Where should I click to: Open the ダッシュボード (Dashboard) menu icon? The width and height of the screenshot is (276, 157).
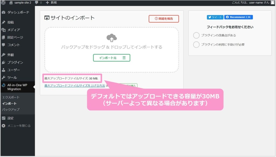point(4,12)
